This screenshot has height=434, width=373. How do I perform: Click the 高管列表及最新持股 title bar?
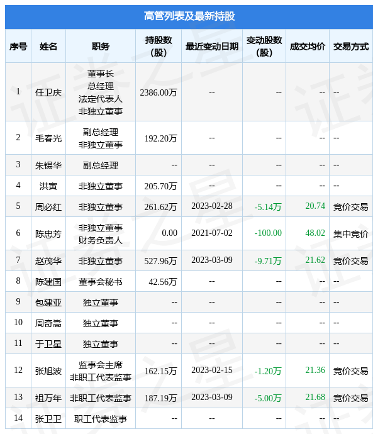189,16
